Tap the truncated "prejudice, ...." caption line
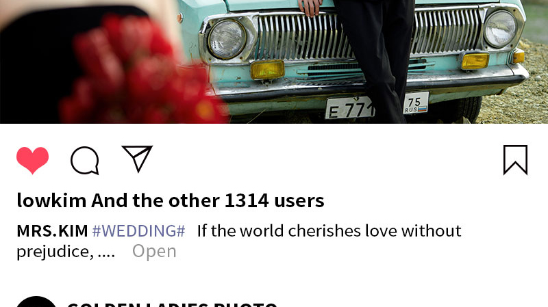 [66, 252]
